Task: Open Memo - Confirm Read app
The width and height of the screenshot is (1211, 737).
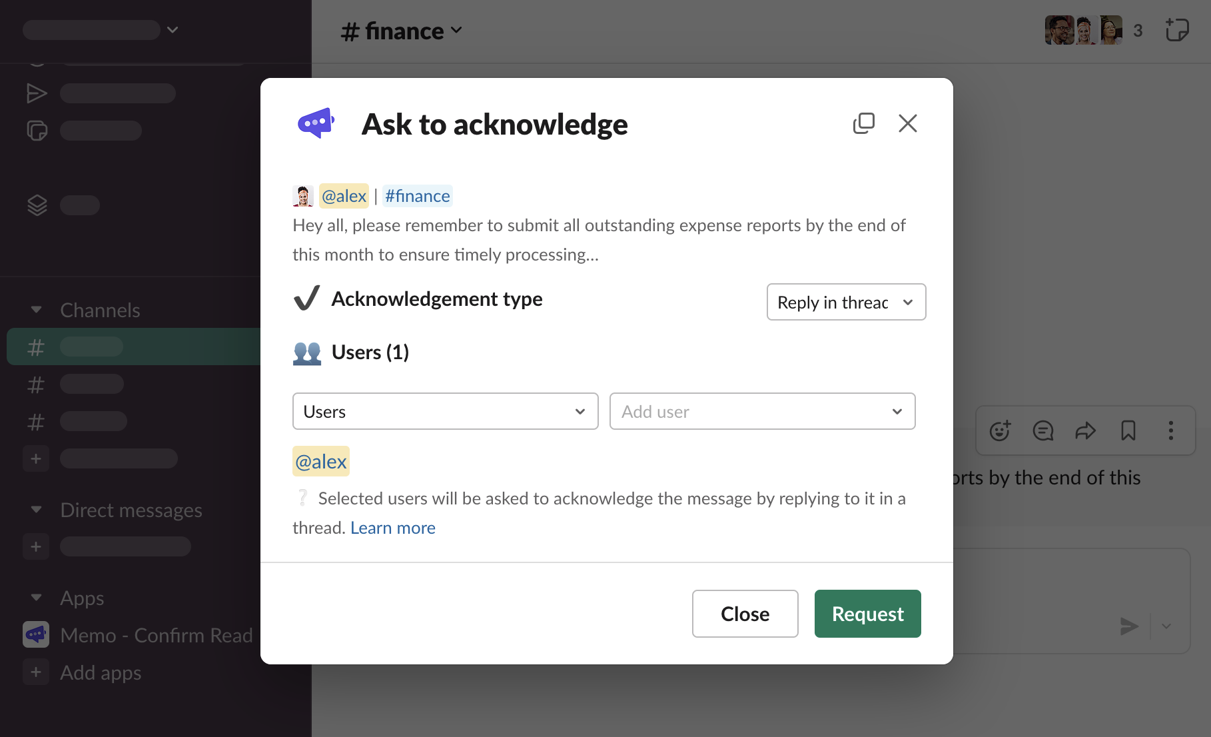Action: pyautogui.click(x=156, y=635)
